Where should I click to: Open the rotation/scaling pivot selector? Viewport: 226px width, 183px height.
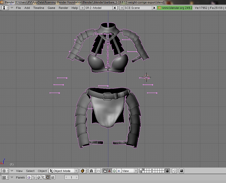tap(92, 171)
